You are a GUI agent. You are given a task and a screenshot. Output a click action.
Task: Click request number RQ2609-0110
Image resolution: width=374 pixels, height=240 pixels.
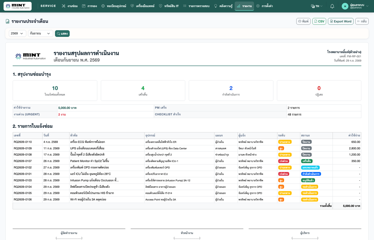(x=23, y=142)
